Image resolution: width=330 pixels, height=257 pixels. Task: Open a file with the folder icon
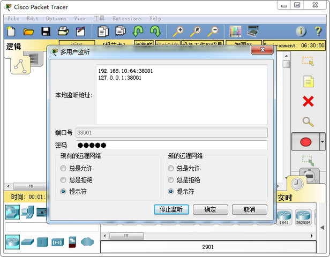(28, 32)
